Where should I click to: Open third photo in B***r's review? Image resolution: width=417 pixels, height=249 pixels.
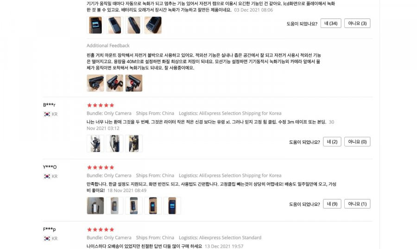(134, 144)
